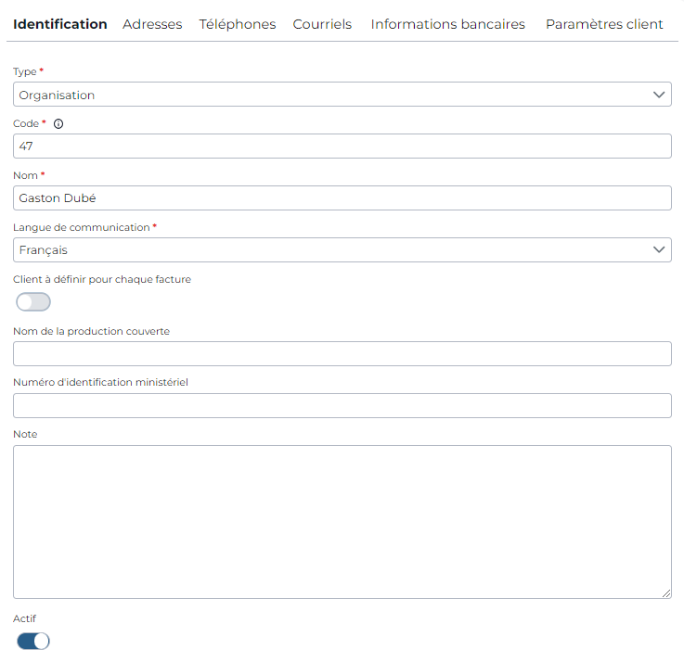Click the Note label text
This screenshot has width=684, height=662.
[25, 434]
